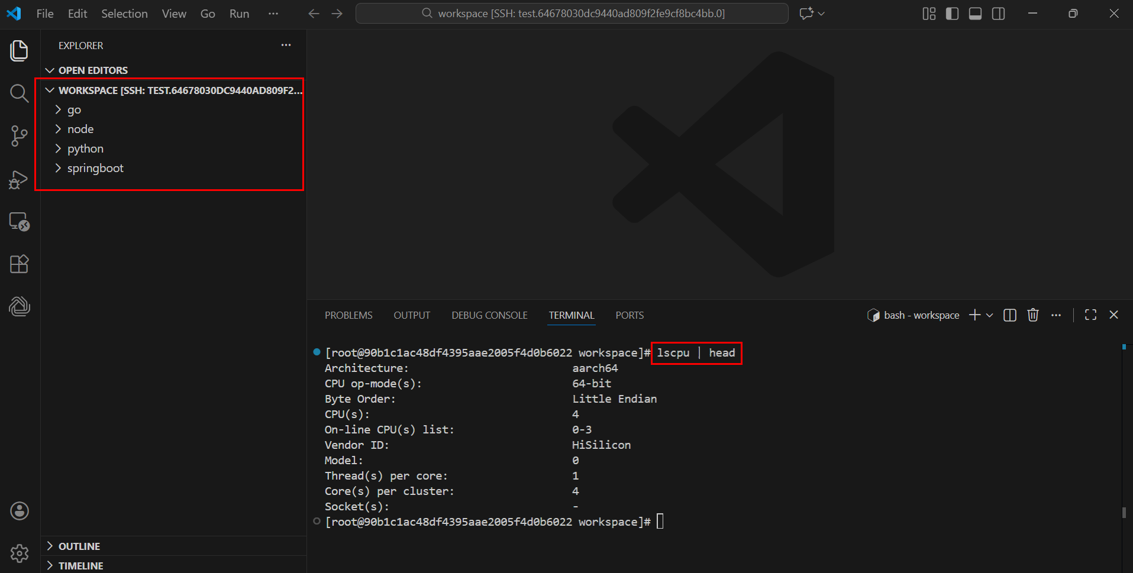1133x573 pixels.
Task: Expand the OUTLINE section
Action: coord(173,546)
